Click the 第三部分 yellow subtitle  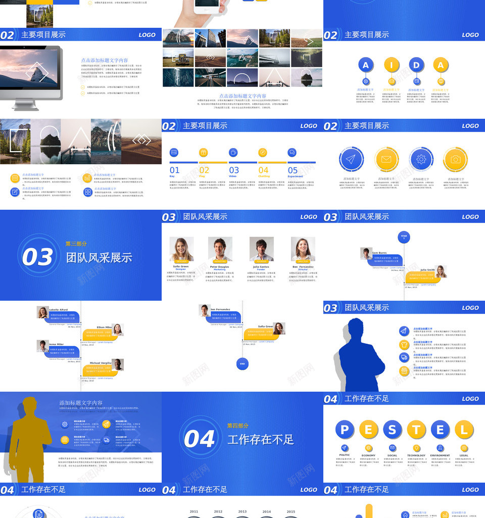pyautogui.click(x=76, y=244)
